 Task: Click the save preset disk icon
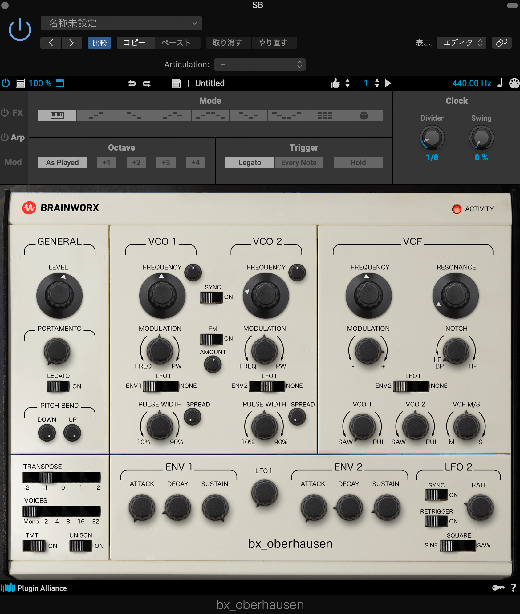(176, 83)
